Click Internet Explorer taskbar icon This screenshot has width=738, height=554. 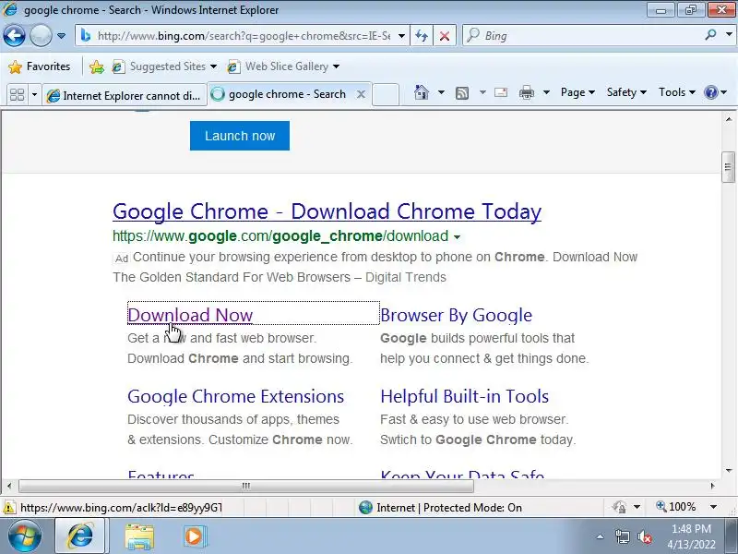coord(80,536)
